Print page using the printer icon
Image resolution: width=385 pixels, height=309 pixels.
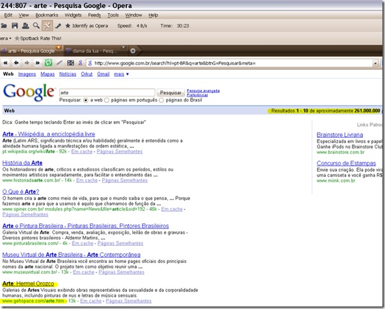pos(26,26)
